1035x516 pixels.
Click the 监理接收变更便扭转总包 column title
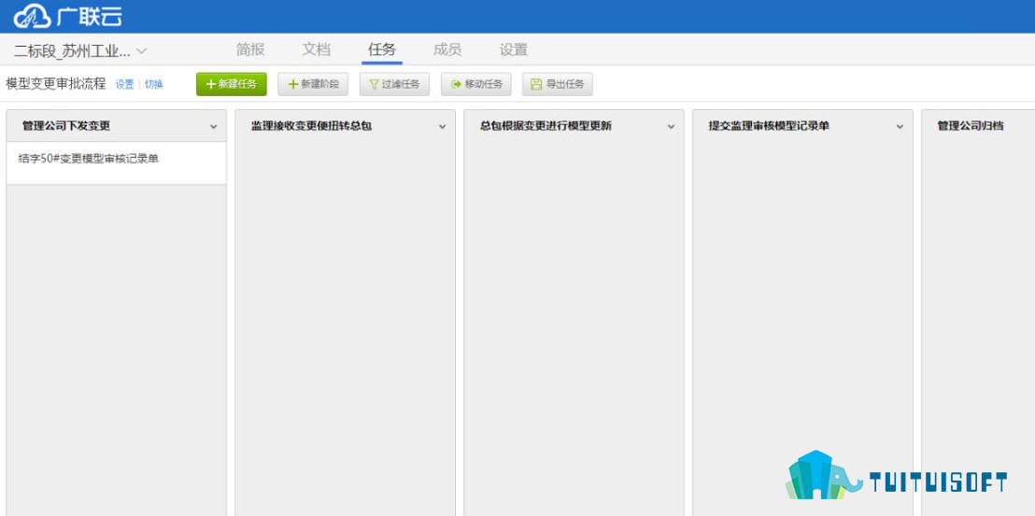[312, 126]
